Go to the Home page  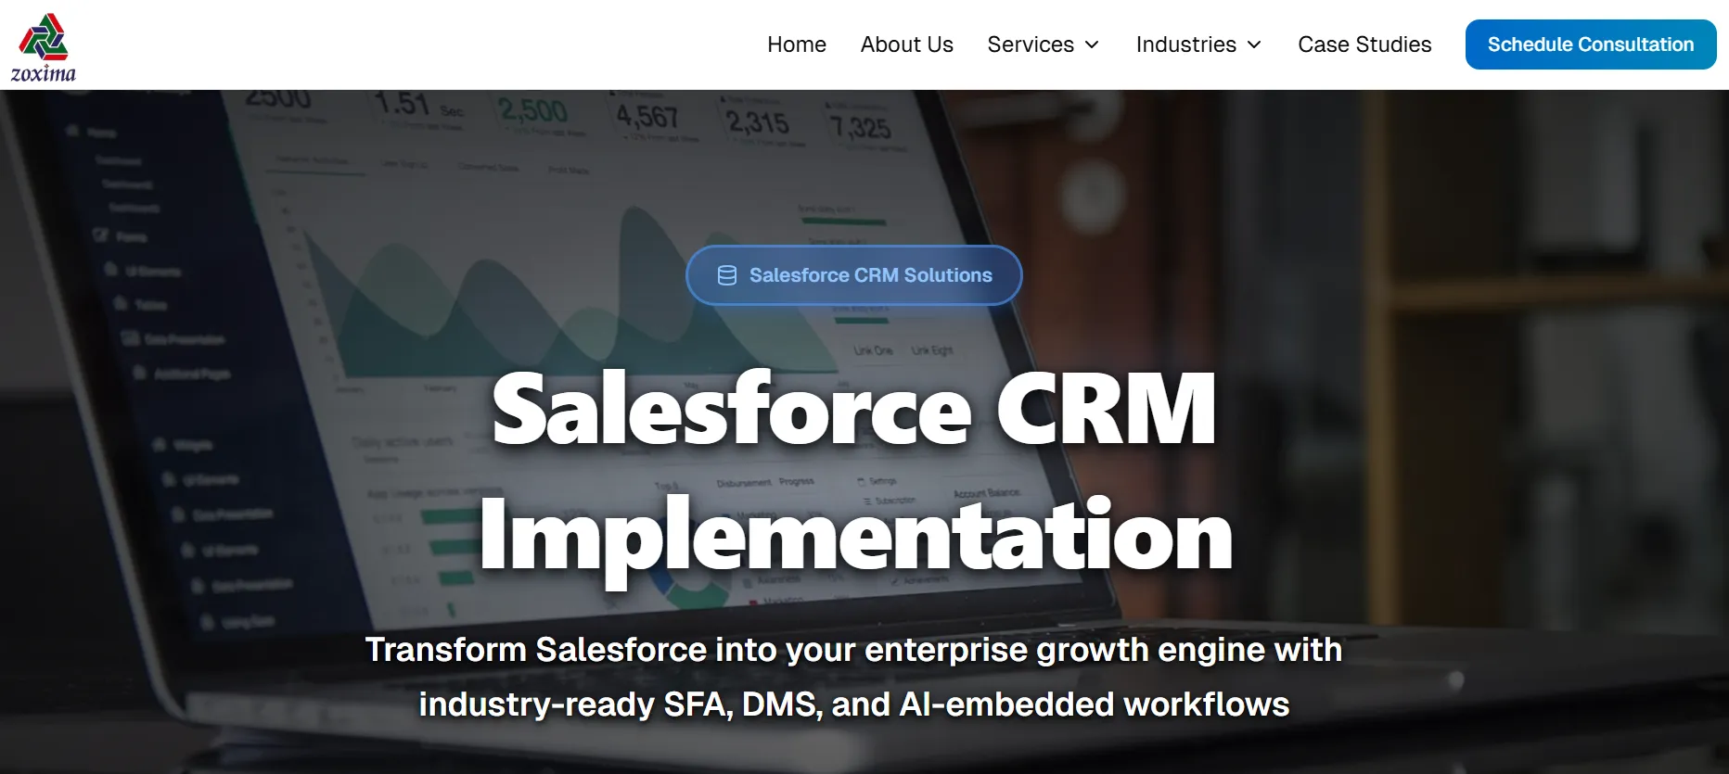[x=796, y=44]
